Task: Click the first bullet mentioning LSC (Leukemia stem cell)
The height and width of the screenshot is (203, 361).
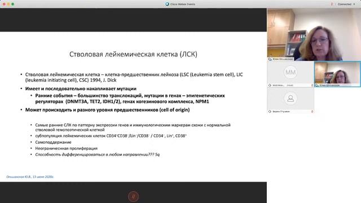Action: click(134, 77)
